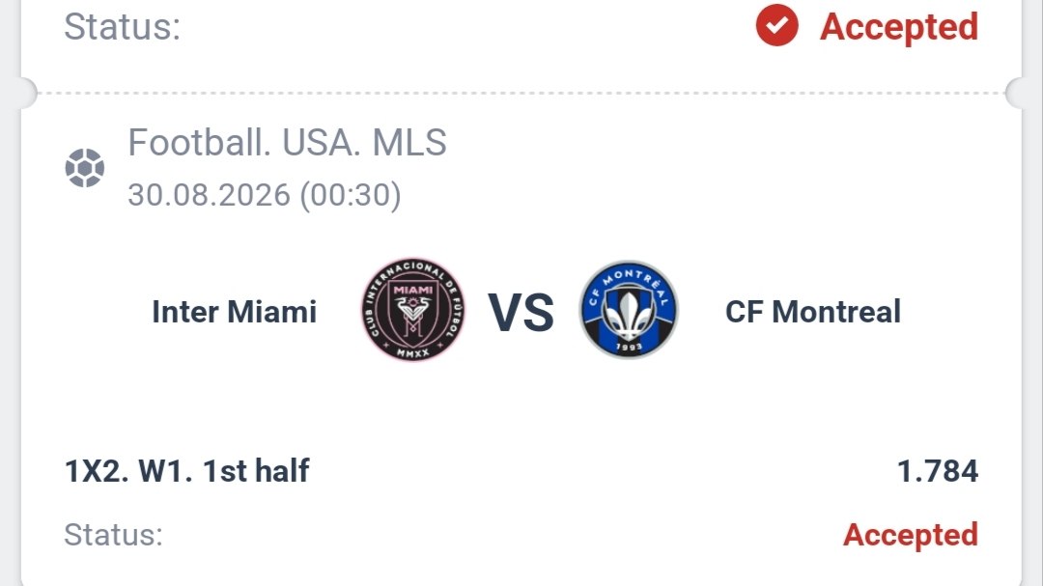
Task: Click the top Status: label
Action: pos(122,27)
